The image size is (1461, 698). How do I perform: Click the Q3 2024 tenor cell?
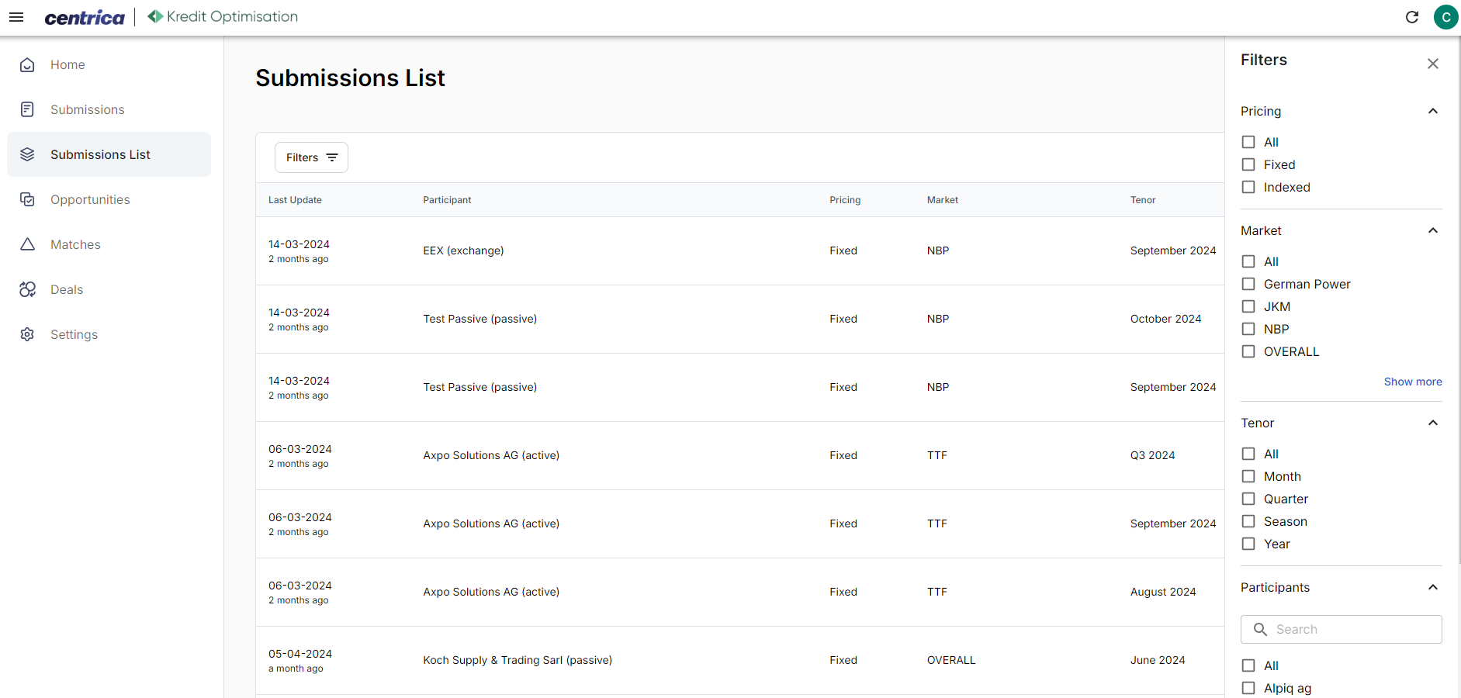pos(1152,455)
